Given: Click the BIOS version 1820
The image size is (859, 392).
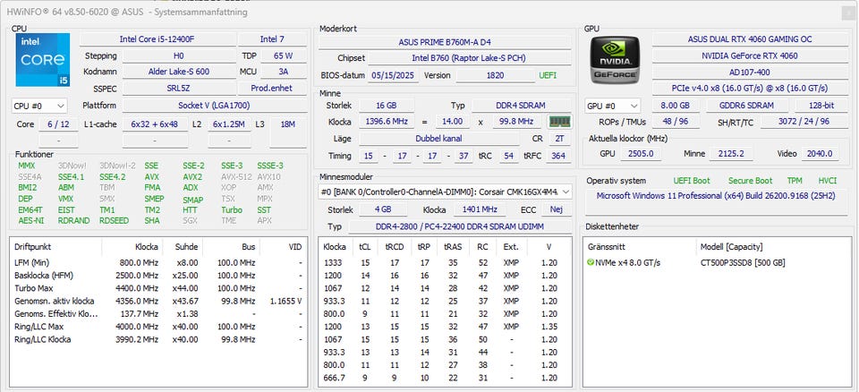Looking at the screenshot, I should pyautogui.click(x=495, y=76).
